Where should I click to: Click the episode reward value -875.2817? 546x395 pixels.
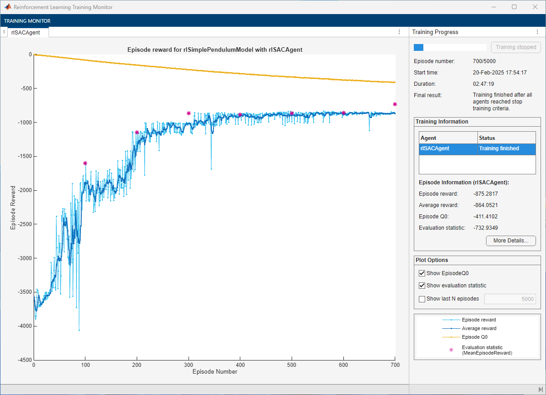[486, 194]
